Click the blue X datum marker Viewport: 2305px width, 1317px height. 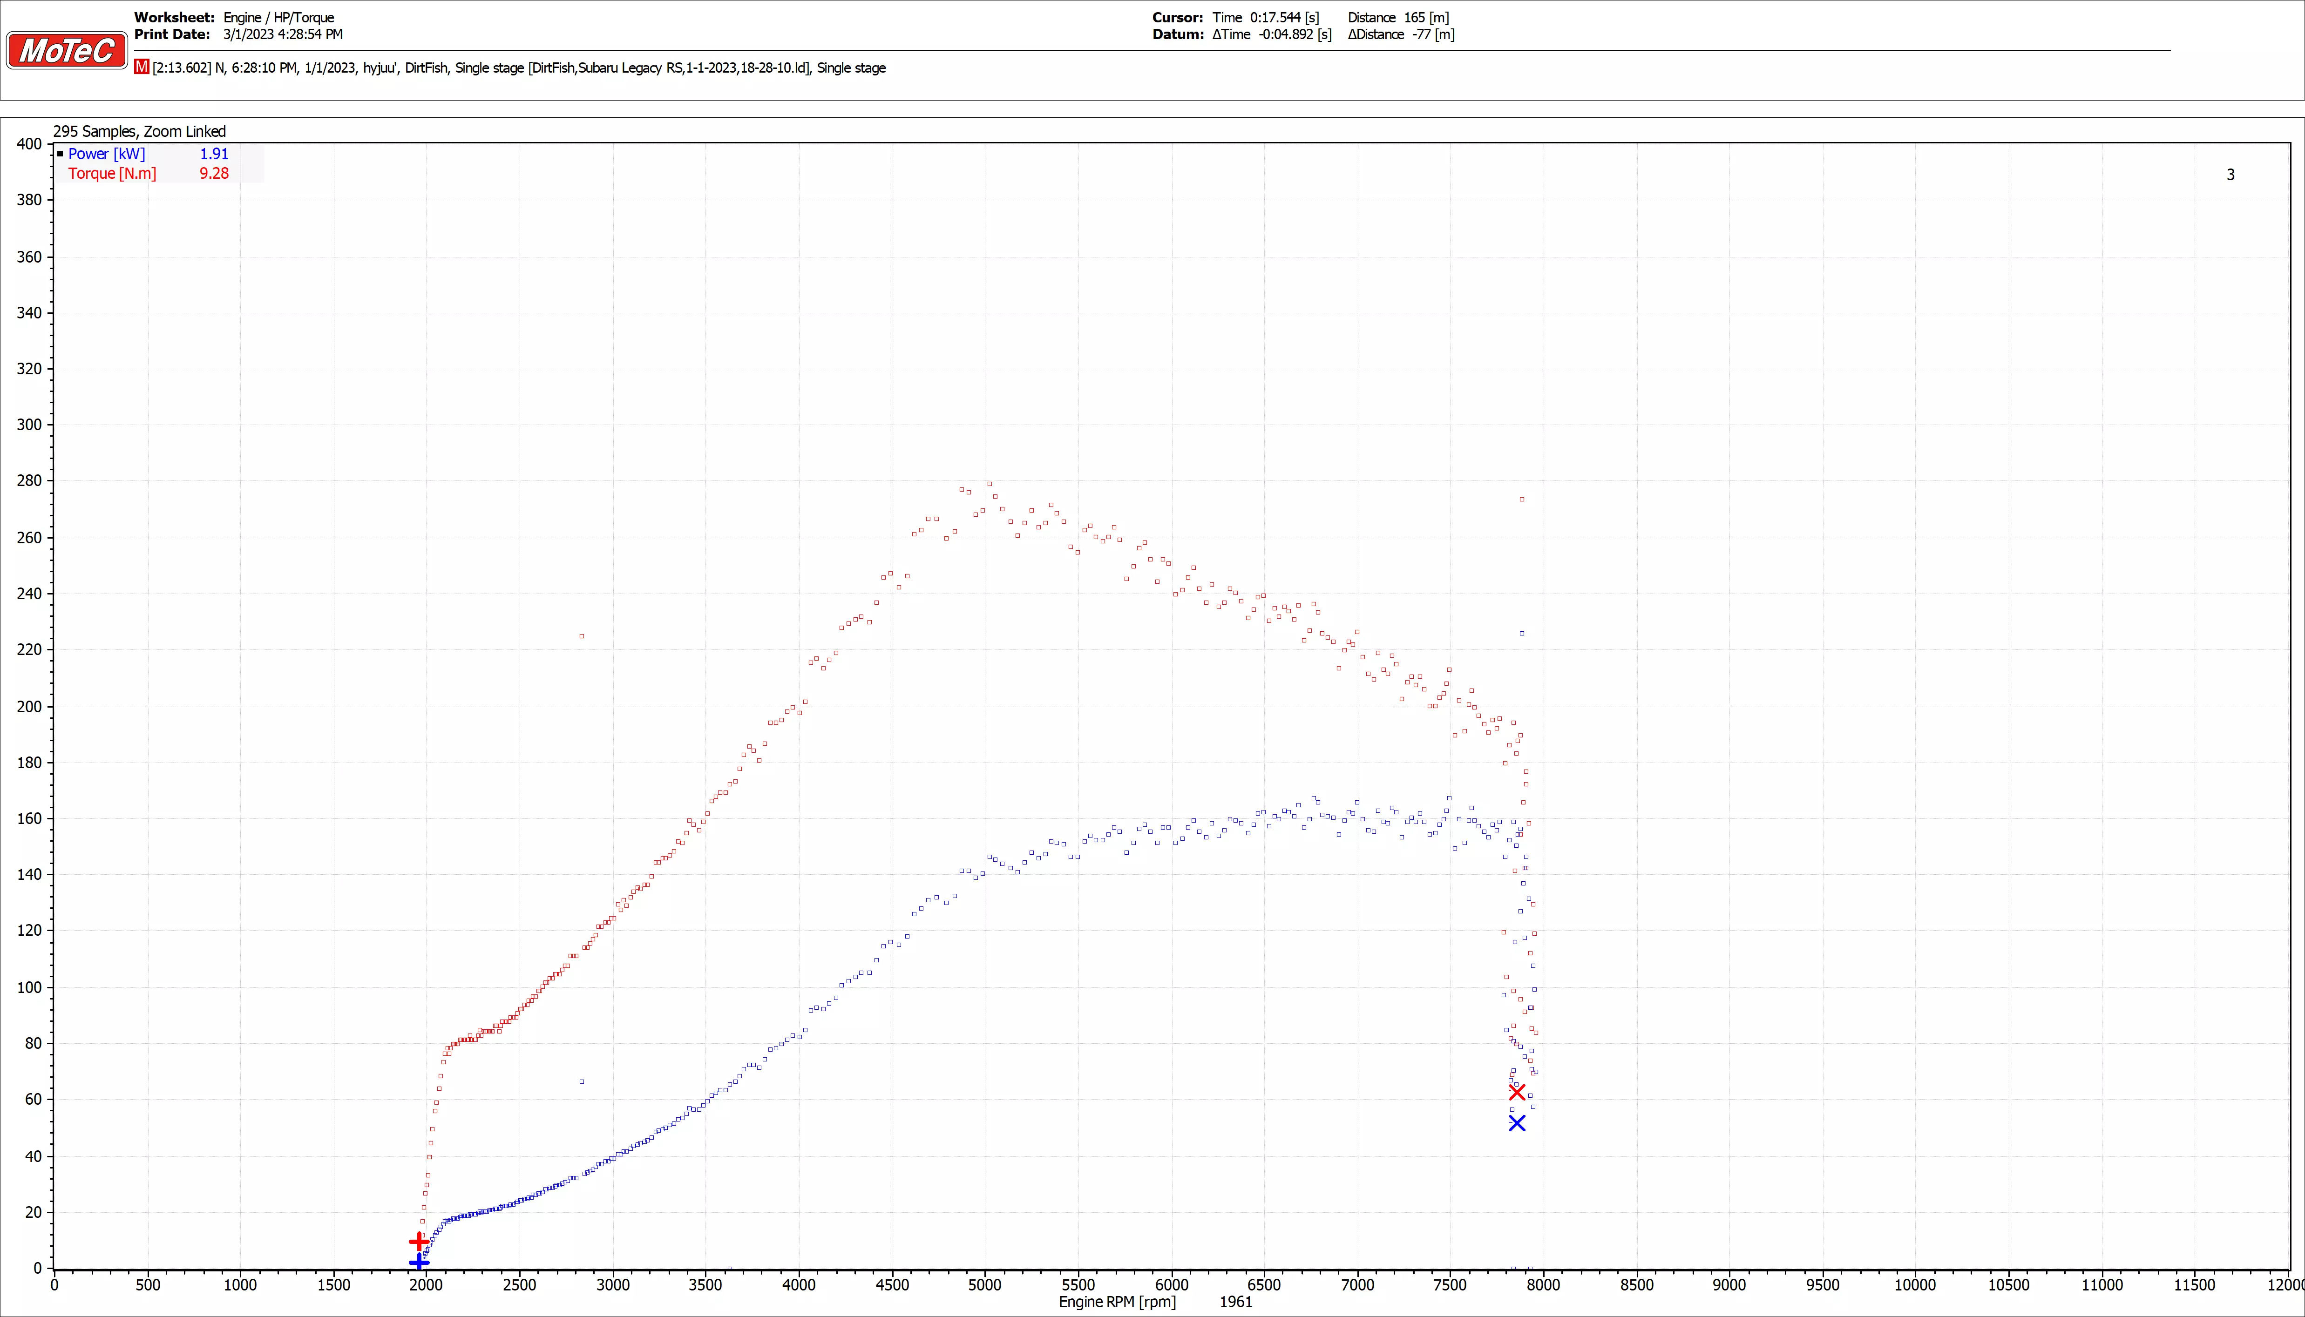[1517, 1122]
